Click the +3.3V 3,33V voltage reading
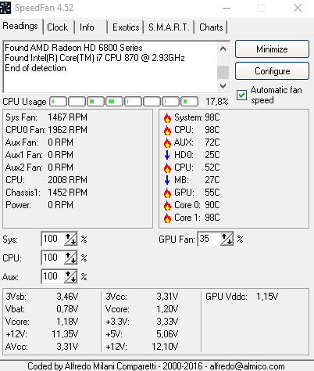 [x=141, y=322]
